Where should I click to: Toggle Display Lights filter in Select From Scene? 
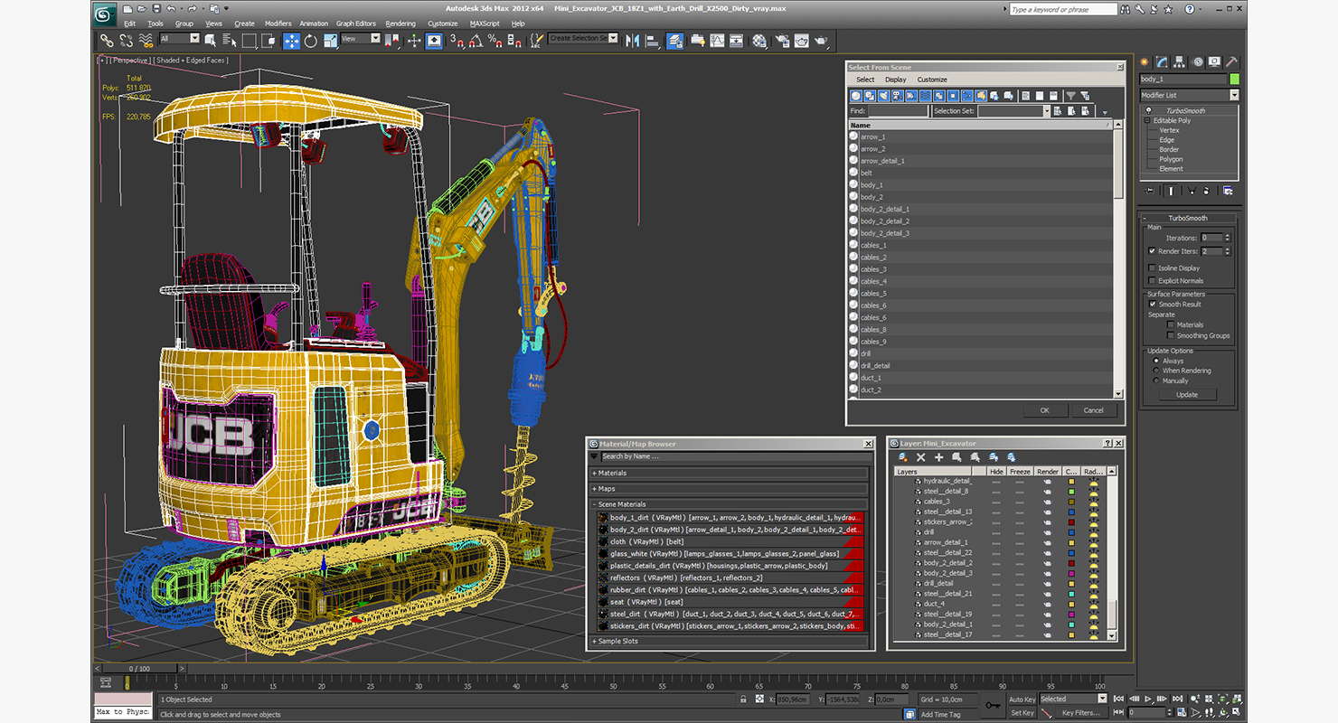click(883, 96)
